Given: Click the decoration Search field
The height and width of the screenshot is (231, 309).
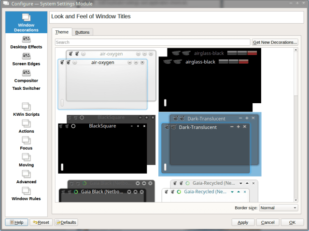Looking at the screenshot, I should click(153, 42).
